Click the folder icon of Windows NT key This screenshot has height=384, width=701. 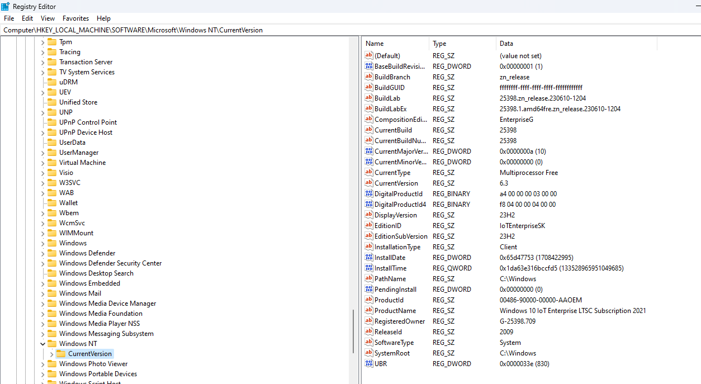point(52,344)
